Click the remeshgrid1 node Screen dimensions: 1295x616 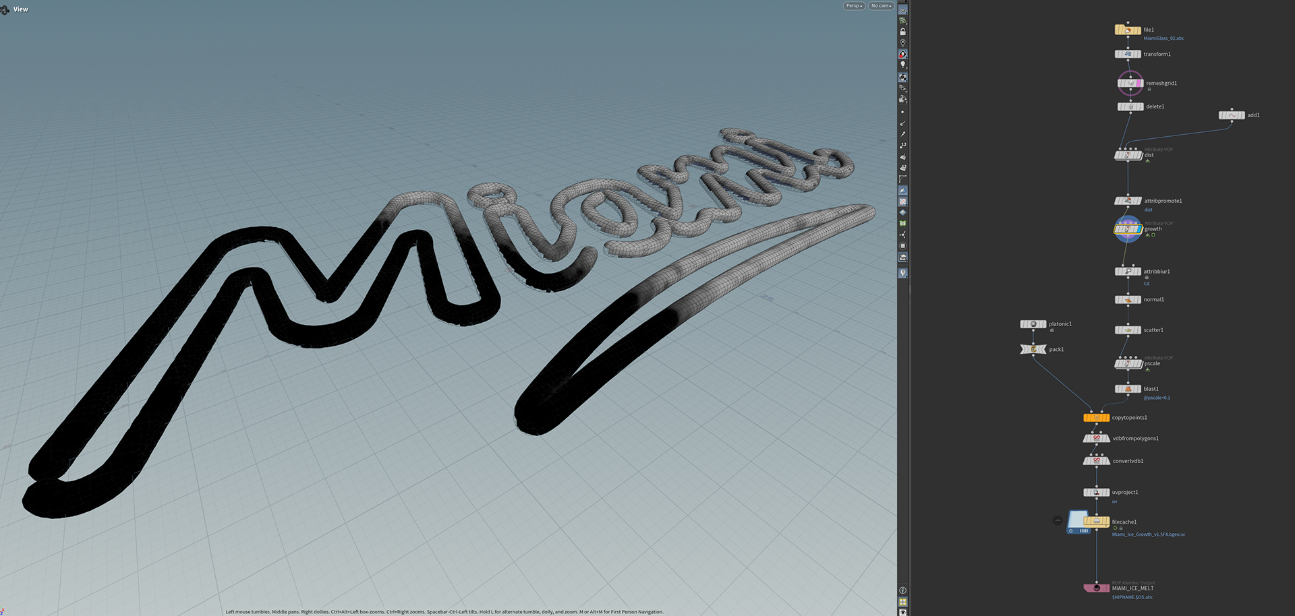[1130, 84]
